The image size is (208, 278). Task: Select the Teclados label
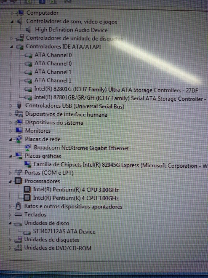[x=35, y=215]
